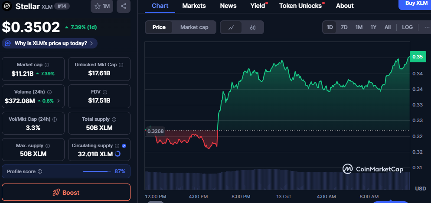431x203 pixels.
Task: Toggle the chart to Market cap view
Action: [194, 27]
